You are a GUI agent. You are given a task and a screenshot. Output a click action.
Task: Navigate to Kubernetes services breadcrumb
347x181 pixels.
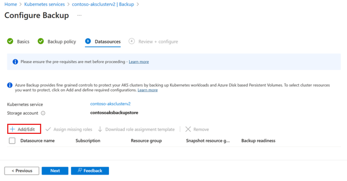click(44, 4)
